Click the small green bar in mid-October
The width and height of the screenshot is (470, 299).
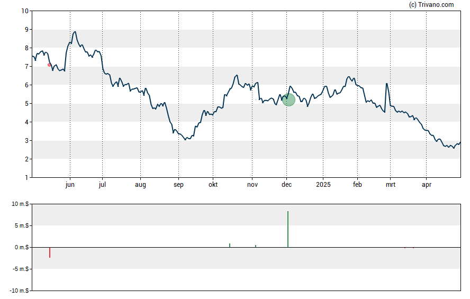click(x=230, y=246)
